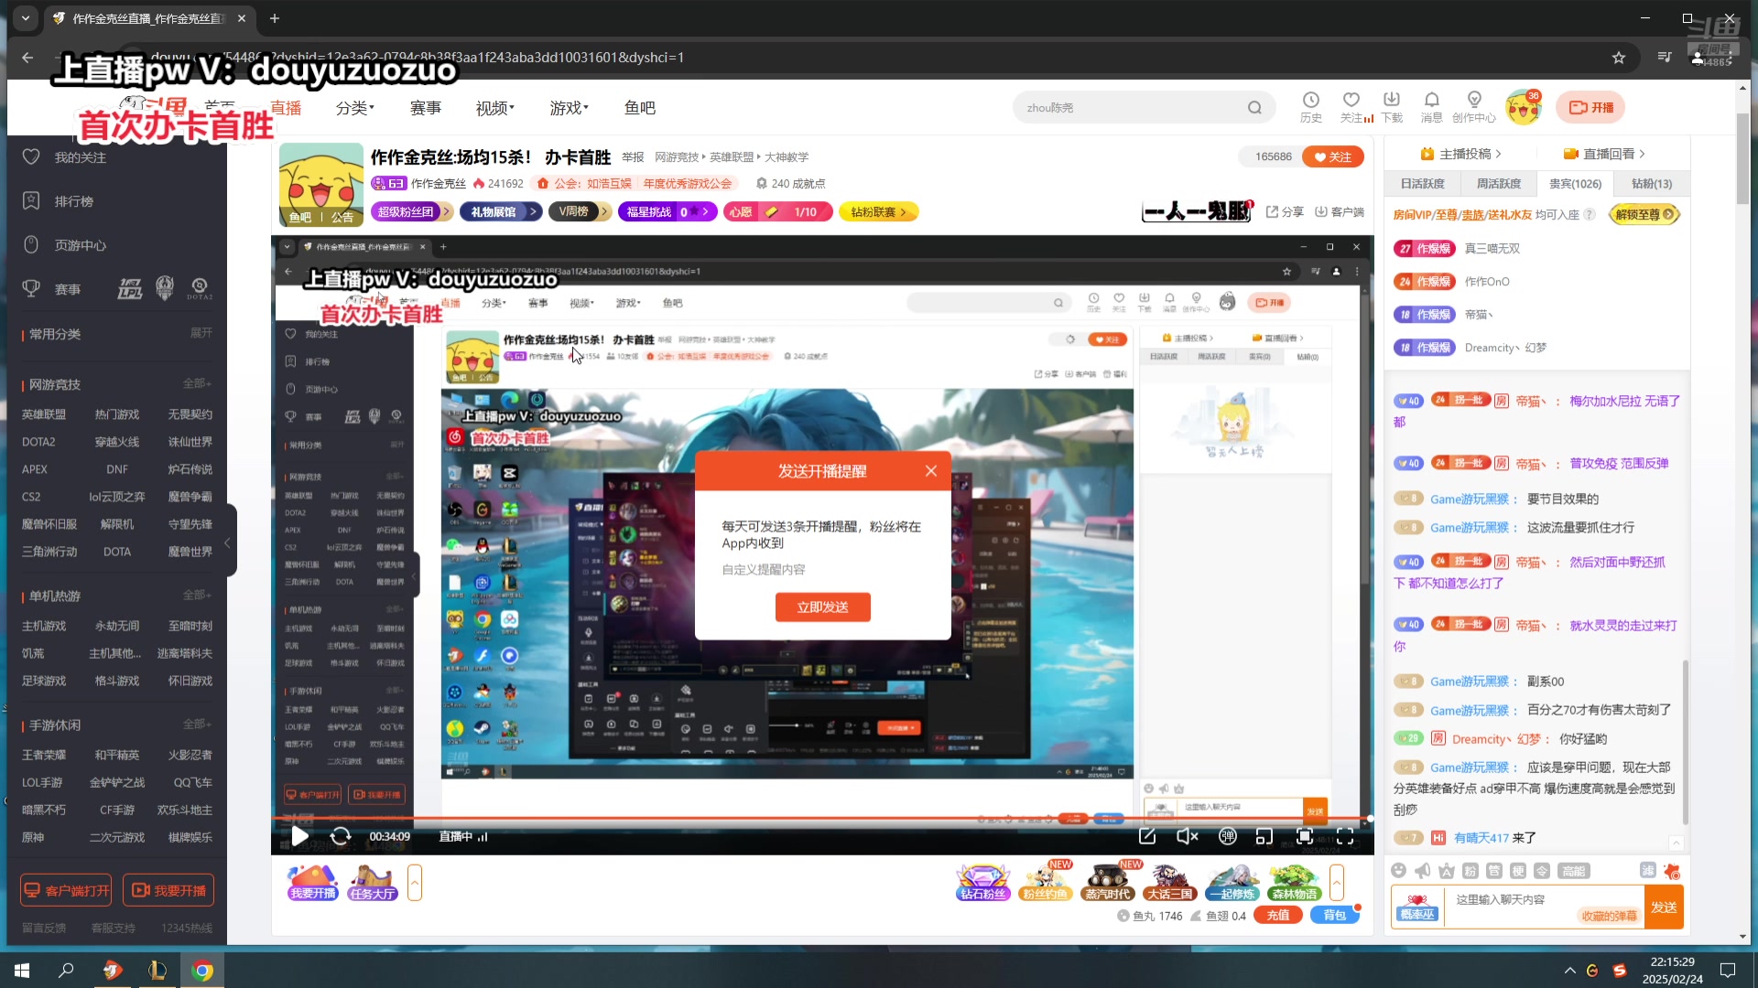Screen dimensions: 1758x988
Task: Open the DOTA2 event icon in sidebar
Action: (200, 289)
